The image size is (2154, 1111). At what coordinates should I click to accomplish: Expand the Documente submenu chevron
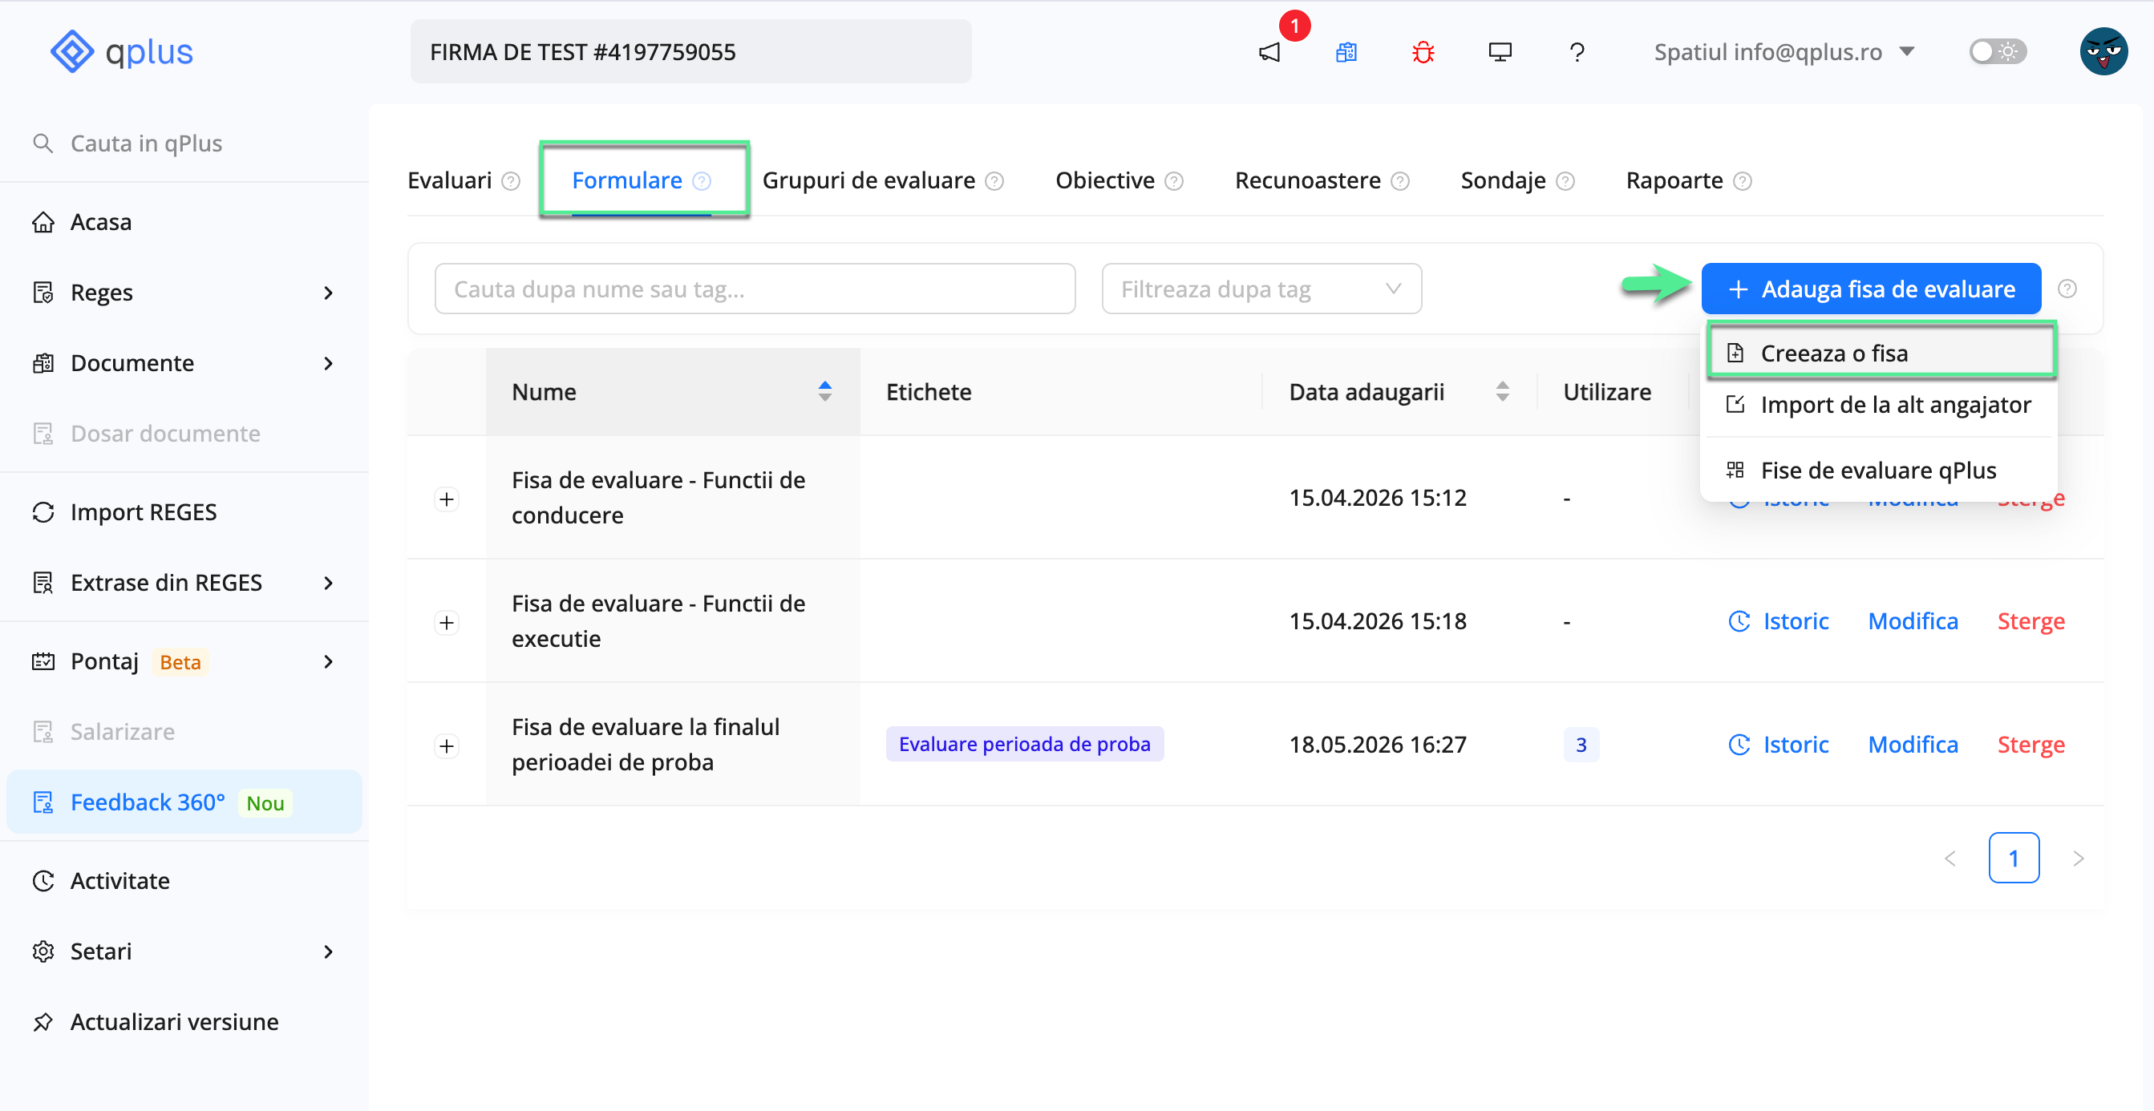click(328, 363)
